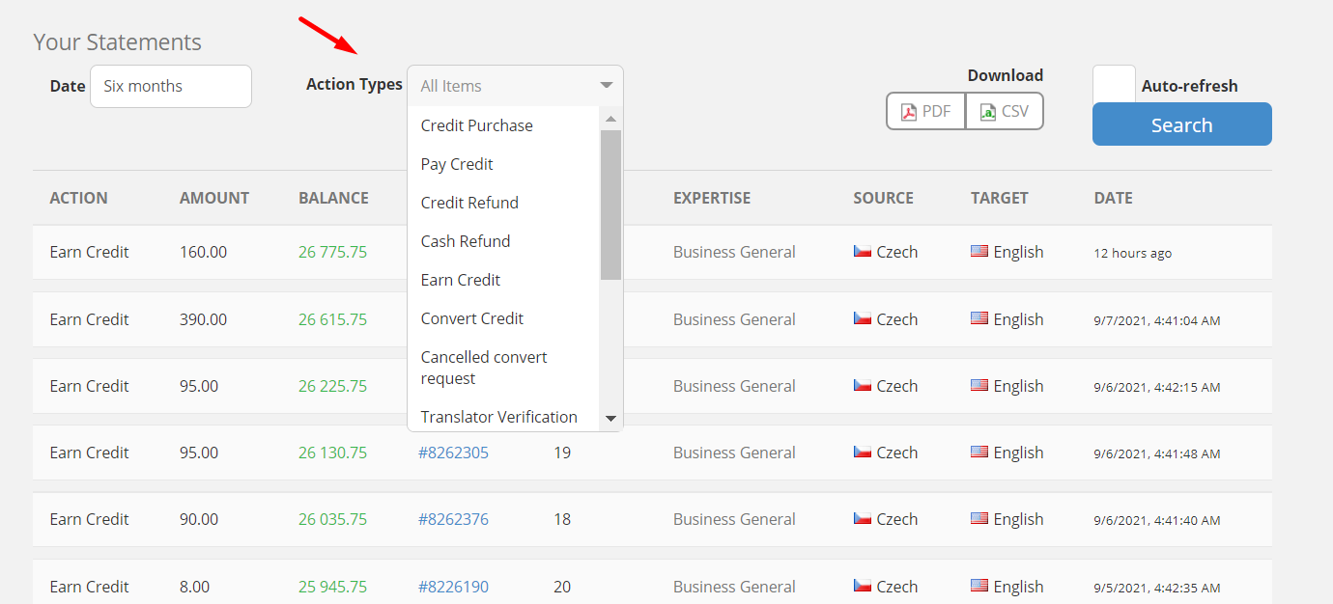
Task: Click date 9/7/2021, 4:41:04 AM
Action: pos(1157,320)
